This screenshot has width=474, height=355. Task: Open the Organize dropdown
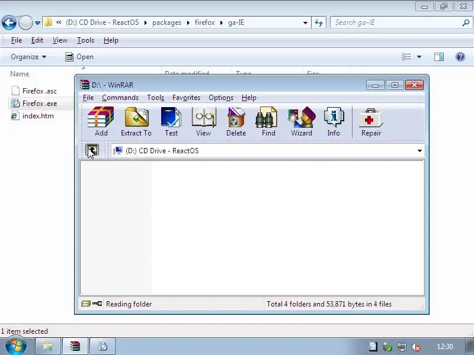point(28,57)
